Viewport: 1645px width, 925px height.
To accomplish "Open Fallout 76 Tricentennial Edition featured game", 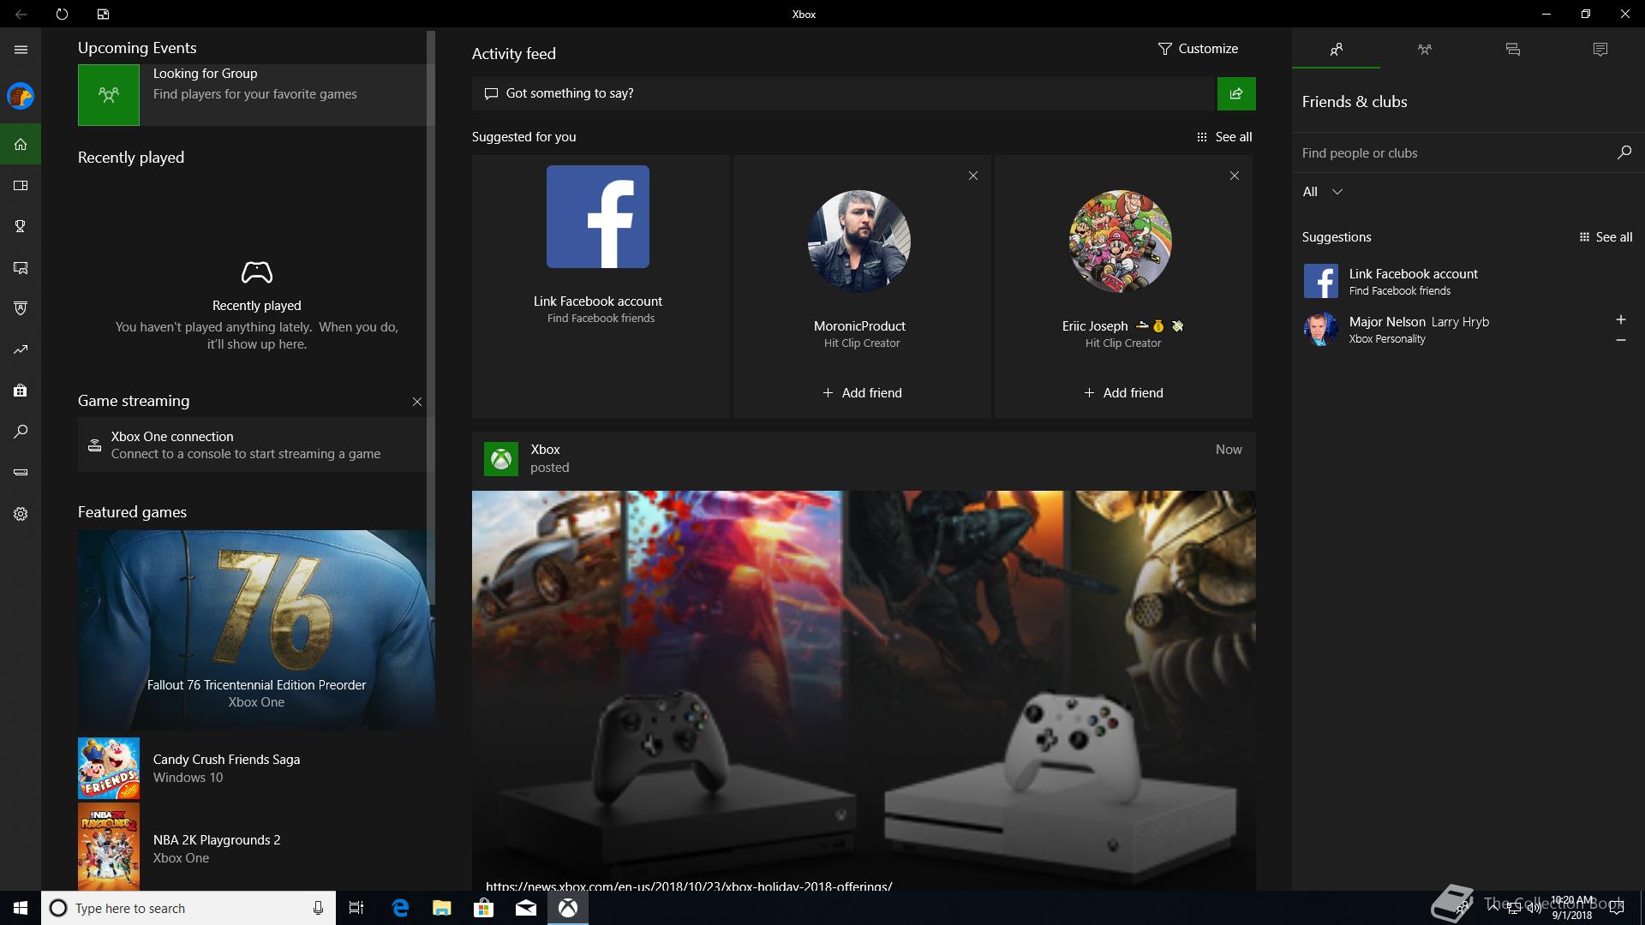I will click(256, 630).
